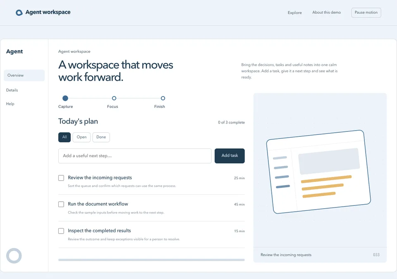Click the Agent workspace logo icon
The width and height of the screenshot is (397, 279).
(x=19, y=12)
